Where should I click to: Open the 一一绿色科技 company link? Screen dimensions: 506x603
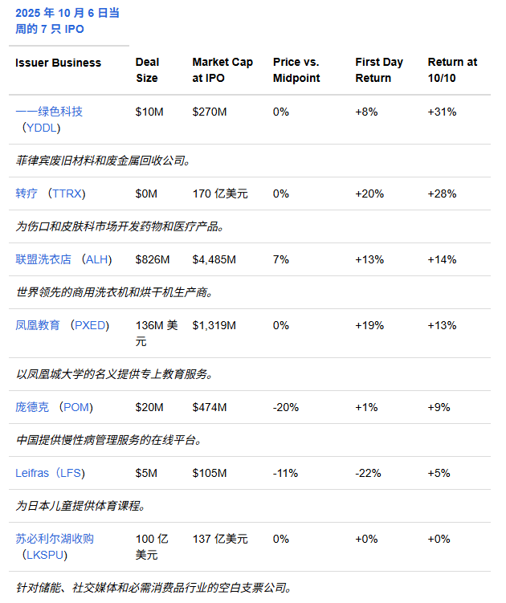[x=49, y=112]
